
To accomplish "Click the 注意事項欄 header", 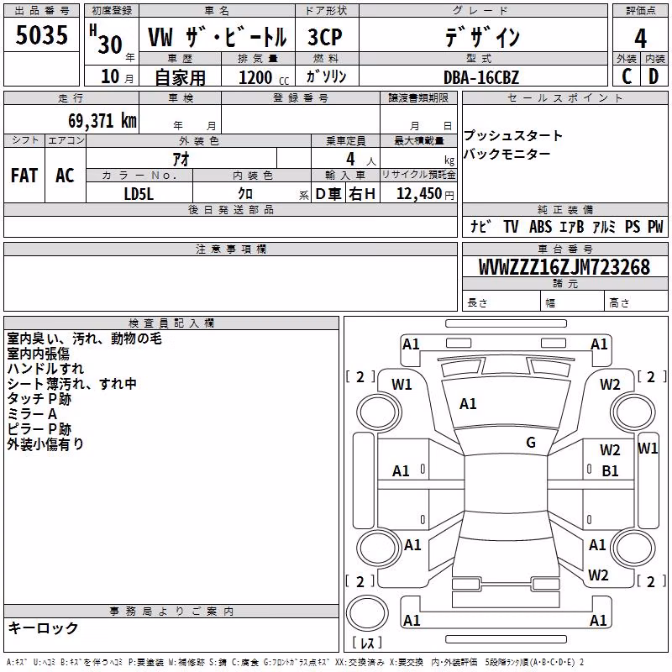I will 230,249.
